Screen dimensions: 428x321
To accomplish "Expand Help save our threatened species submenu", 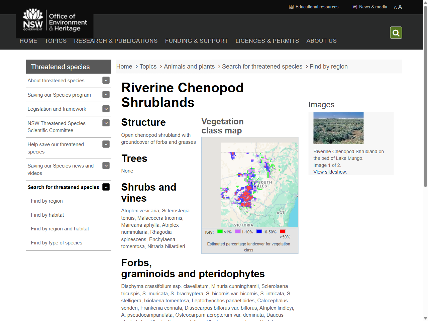I will click(106, 144).
